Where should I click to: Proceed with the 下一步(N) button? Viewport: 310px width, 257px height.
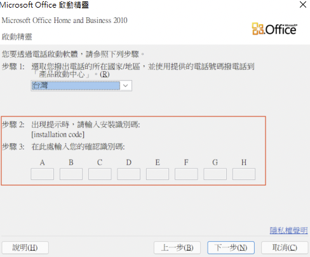[x=231, y=247]
